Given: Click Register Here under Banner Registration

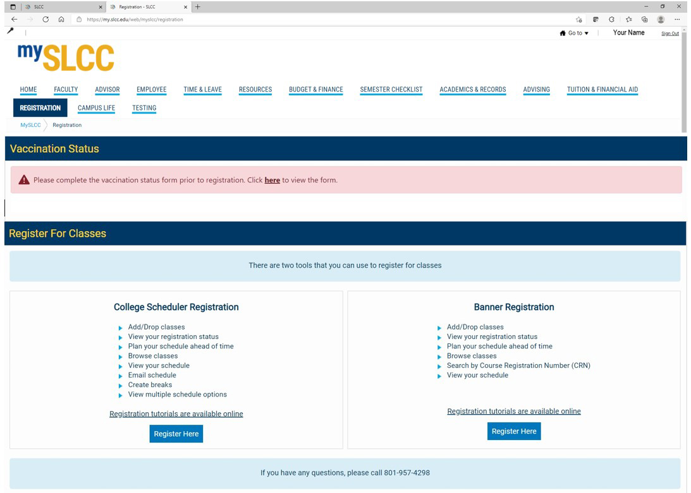Looking at the screenshot, I should pos(513,431).
